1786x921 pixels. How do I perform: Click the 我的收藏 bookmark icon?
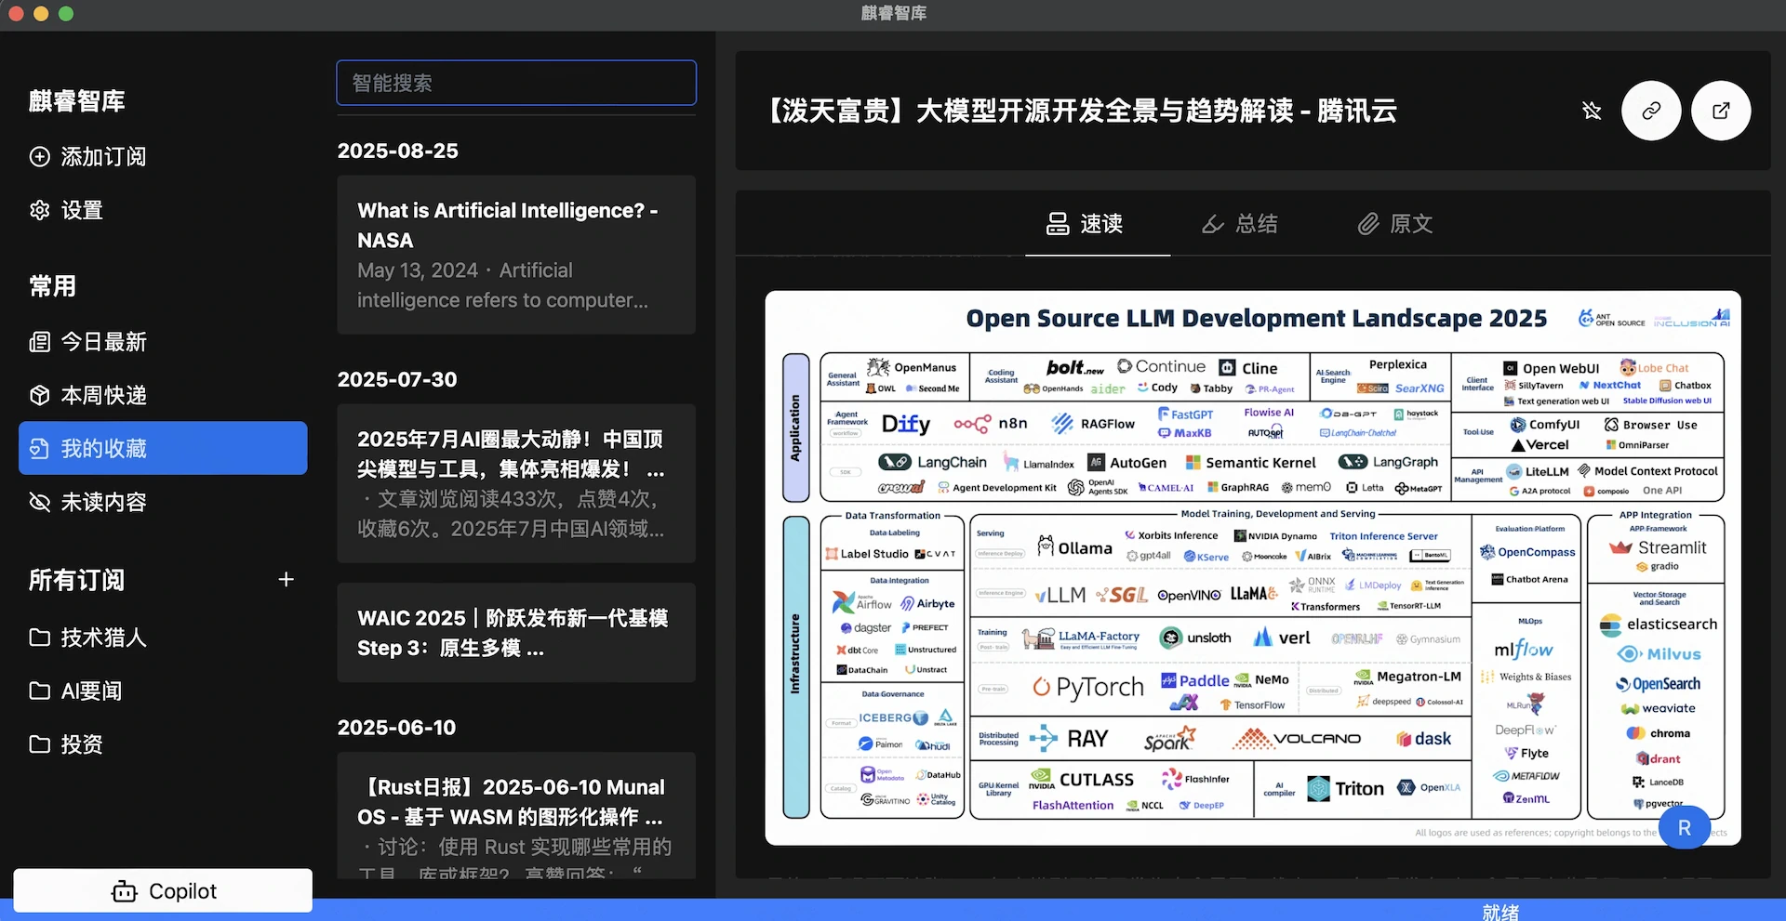40,449
